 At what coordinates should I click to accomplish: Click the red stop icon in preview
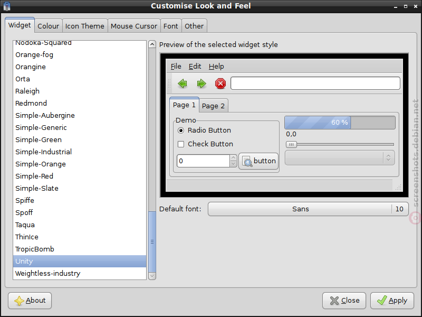[220, 83]
